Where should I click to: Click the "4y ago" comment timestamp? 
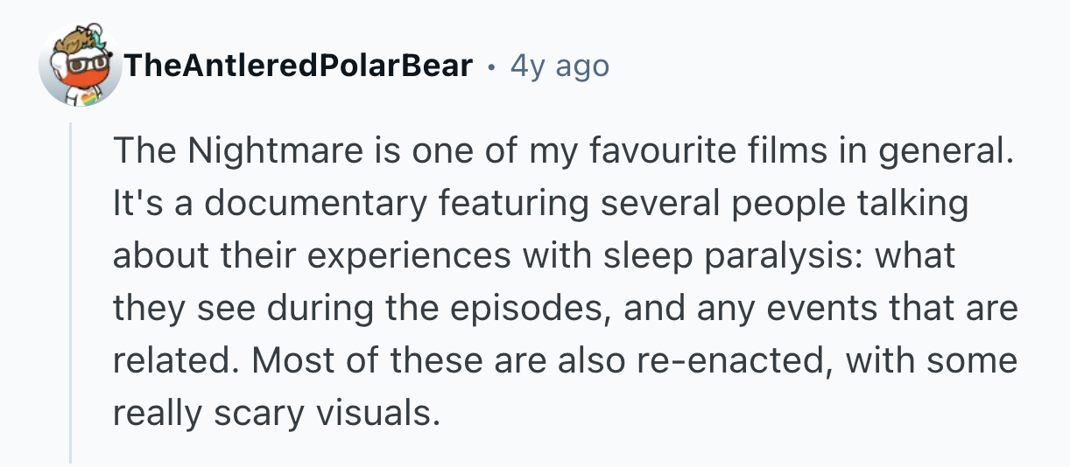559,66
